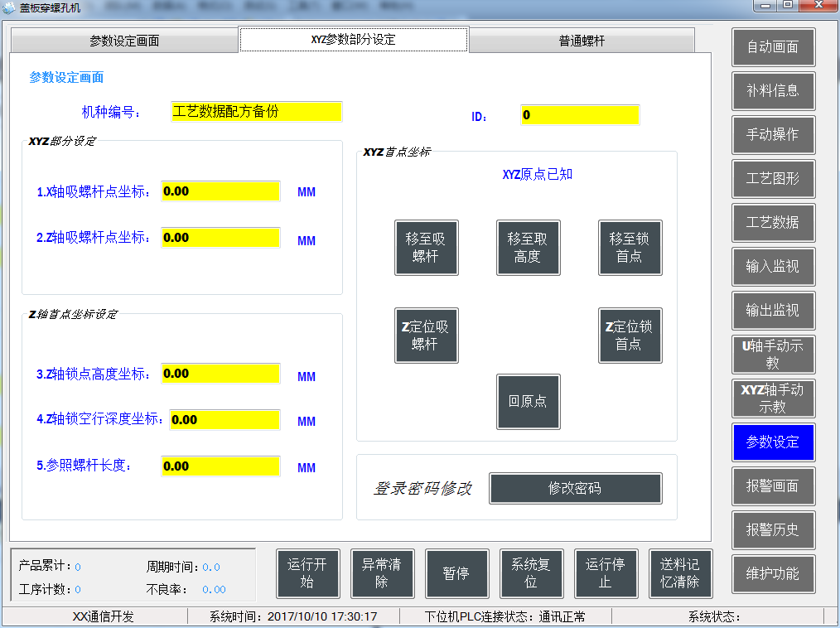Open the 输入监视 monitor
Image resolution: width=840 pixels, height=628 pixels.
[x=772, y=267]
